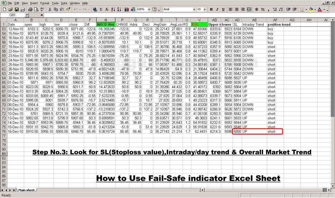
Task: Open the Arial font name dropdown
Action: (194, 9)
